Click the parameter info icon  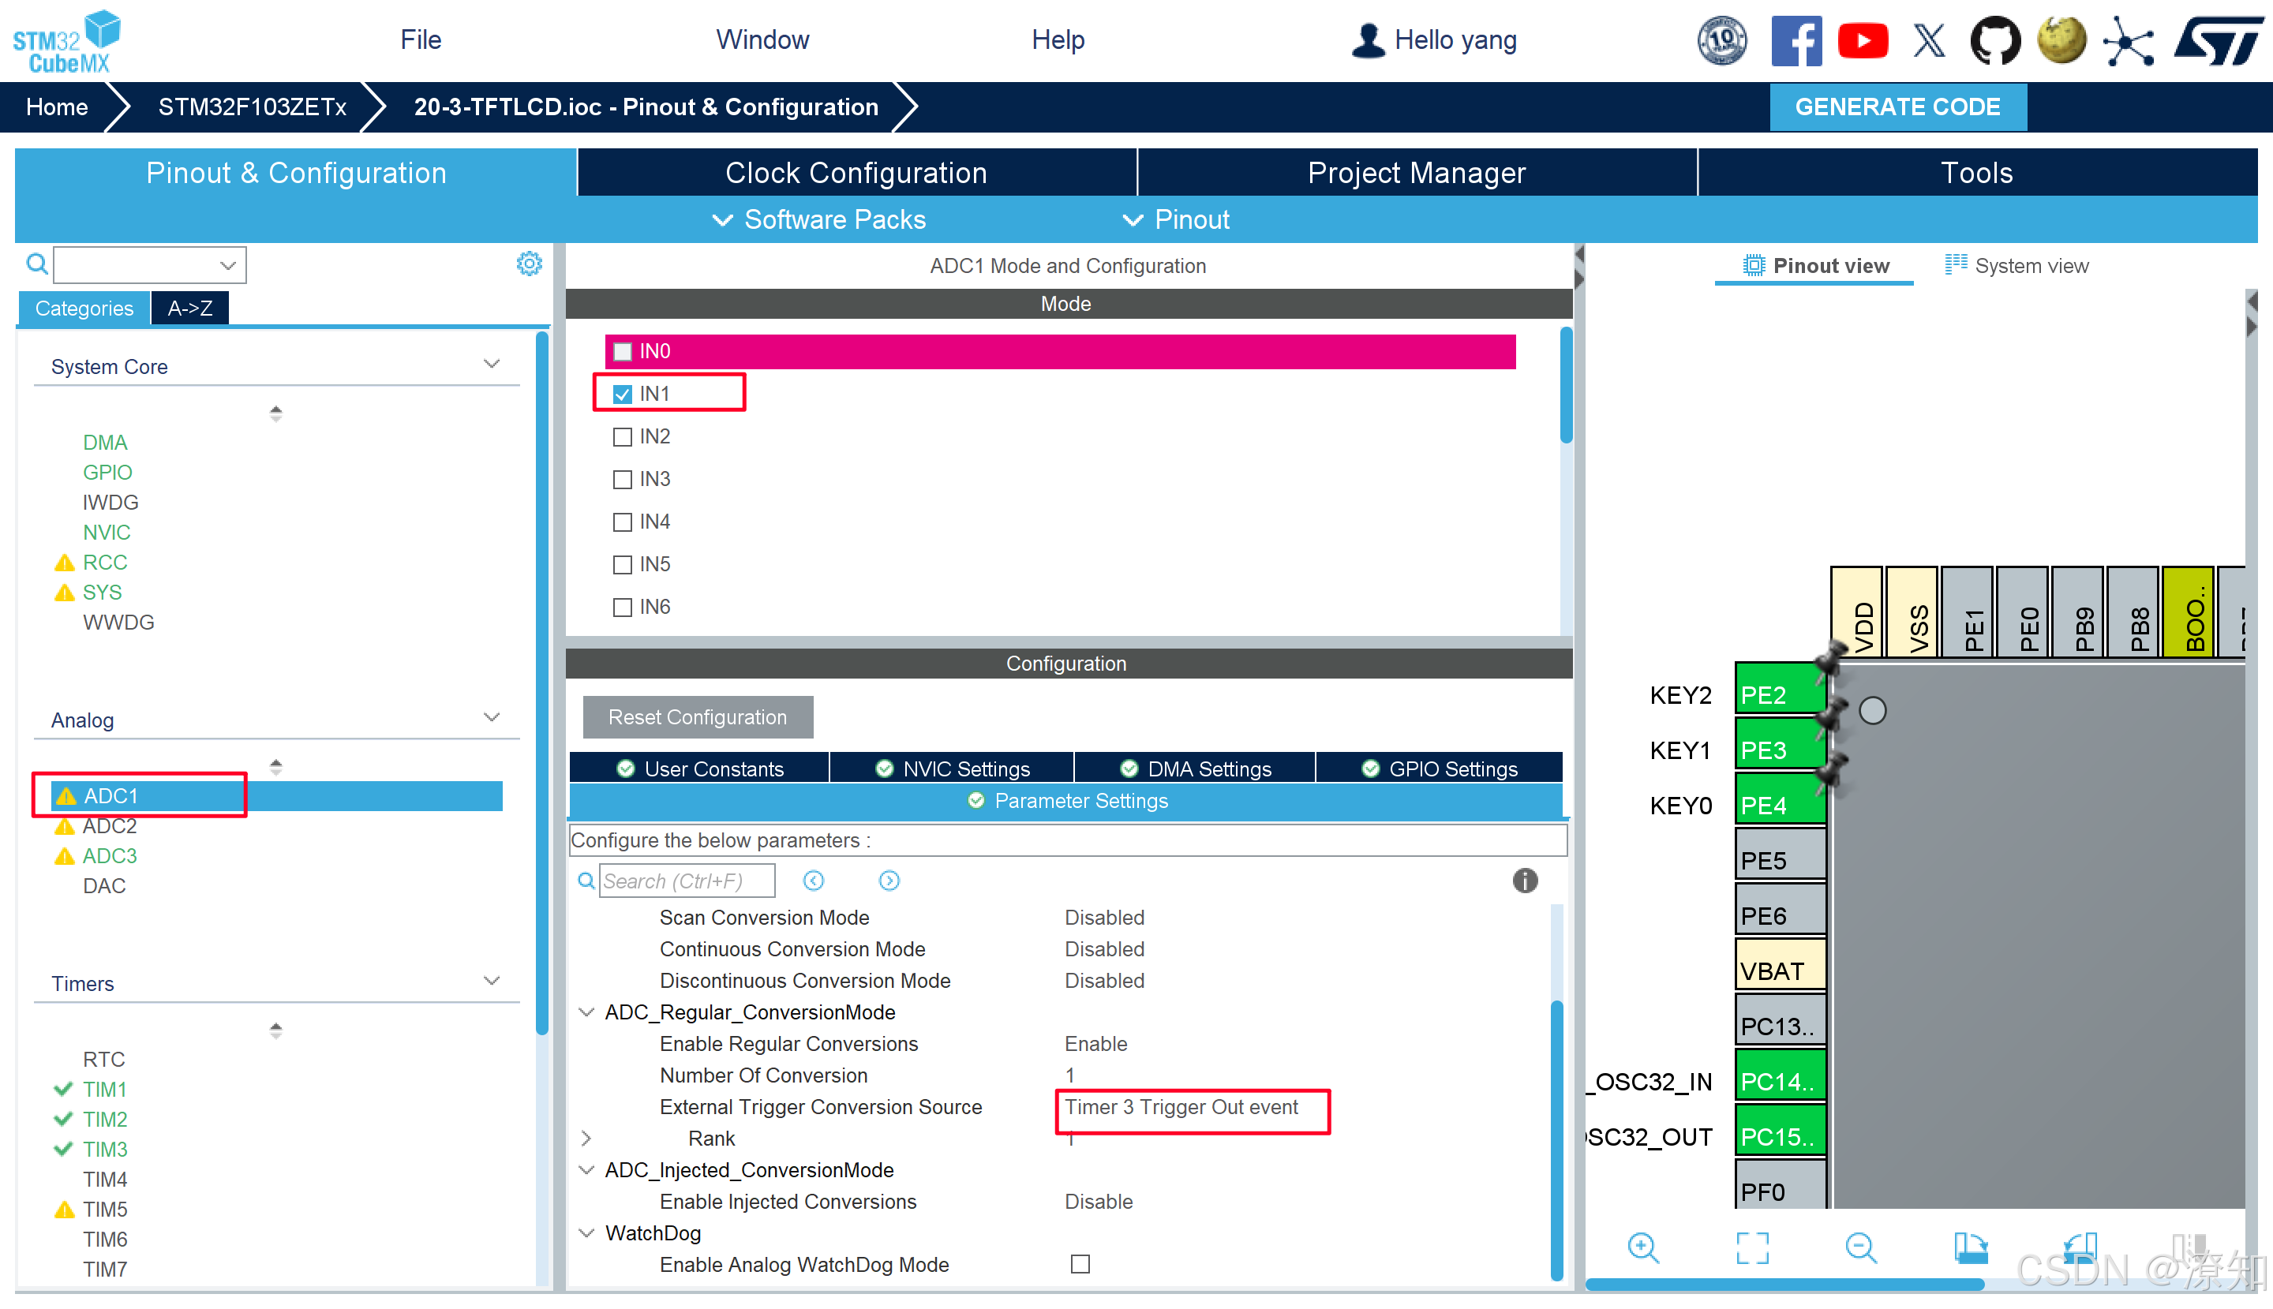pos(1525,880)
